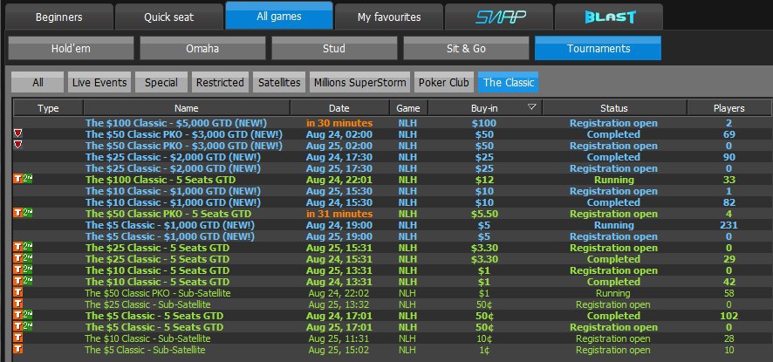Click green 2nd badge on $5 Classic 5 Seats Aug 24, 17:01 row
773x362 pixels.
(x=28, y=315)
